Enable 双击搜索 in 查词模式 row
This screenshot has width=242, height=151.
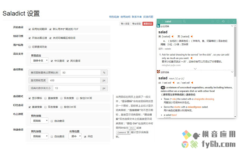pos(61,98)
